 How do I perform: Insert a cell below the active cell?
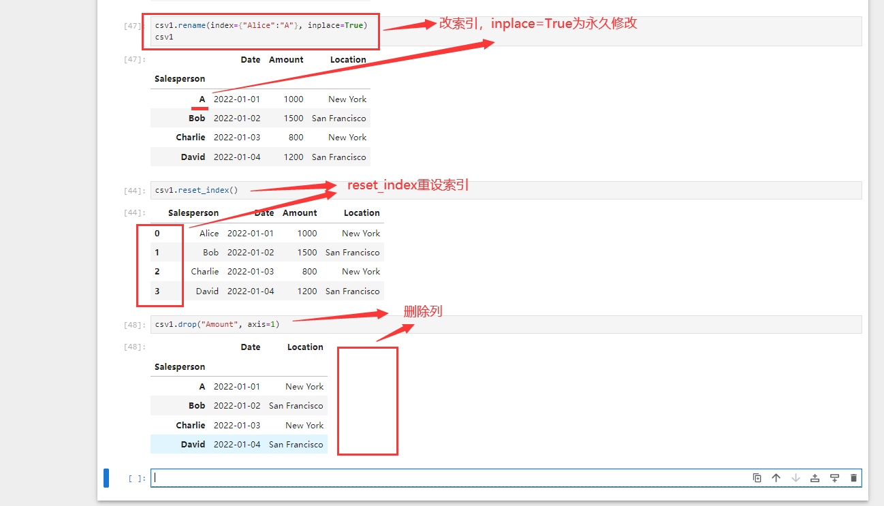834,478
